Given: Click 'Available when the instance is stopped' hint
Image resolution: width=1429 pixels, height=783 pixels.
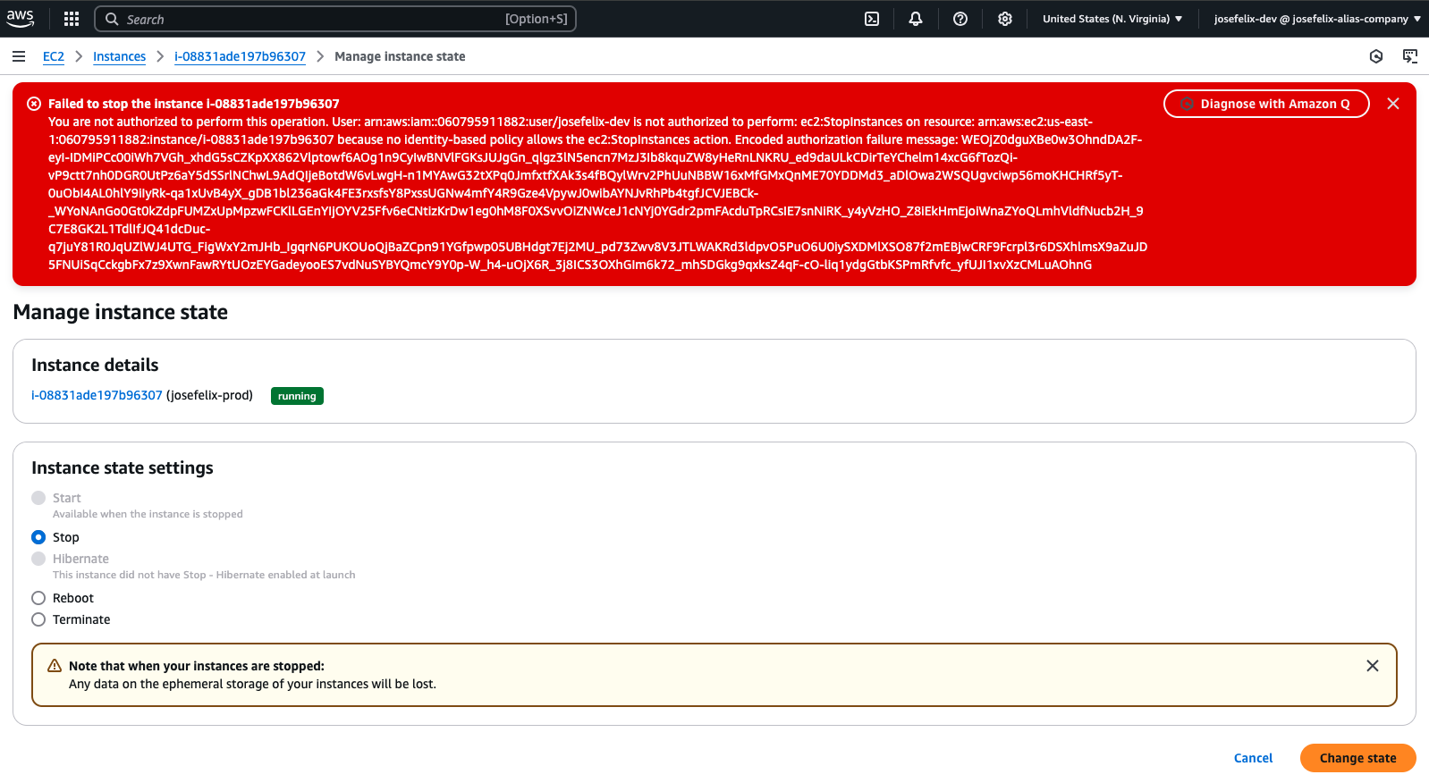Looking at the screenshot, I should (x=148, y=514).
